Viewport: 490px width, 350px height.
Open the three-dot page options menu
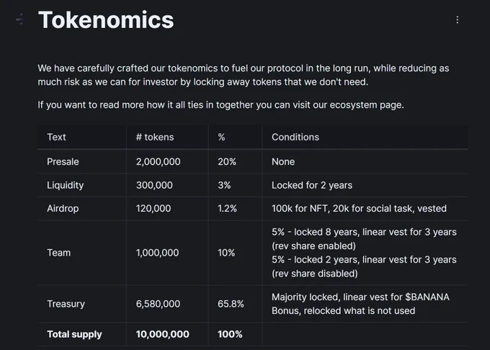point(457,20)
